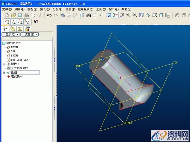
Task: Click the context help pointer icon
Action: coord(36,22)
